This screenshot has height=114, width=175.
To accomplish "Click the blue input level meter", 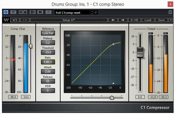I will coord(26,64).
